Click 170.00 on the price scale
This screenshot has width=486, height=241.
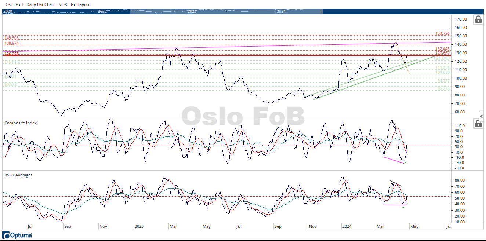(x=460, y=19)
